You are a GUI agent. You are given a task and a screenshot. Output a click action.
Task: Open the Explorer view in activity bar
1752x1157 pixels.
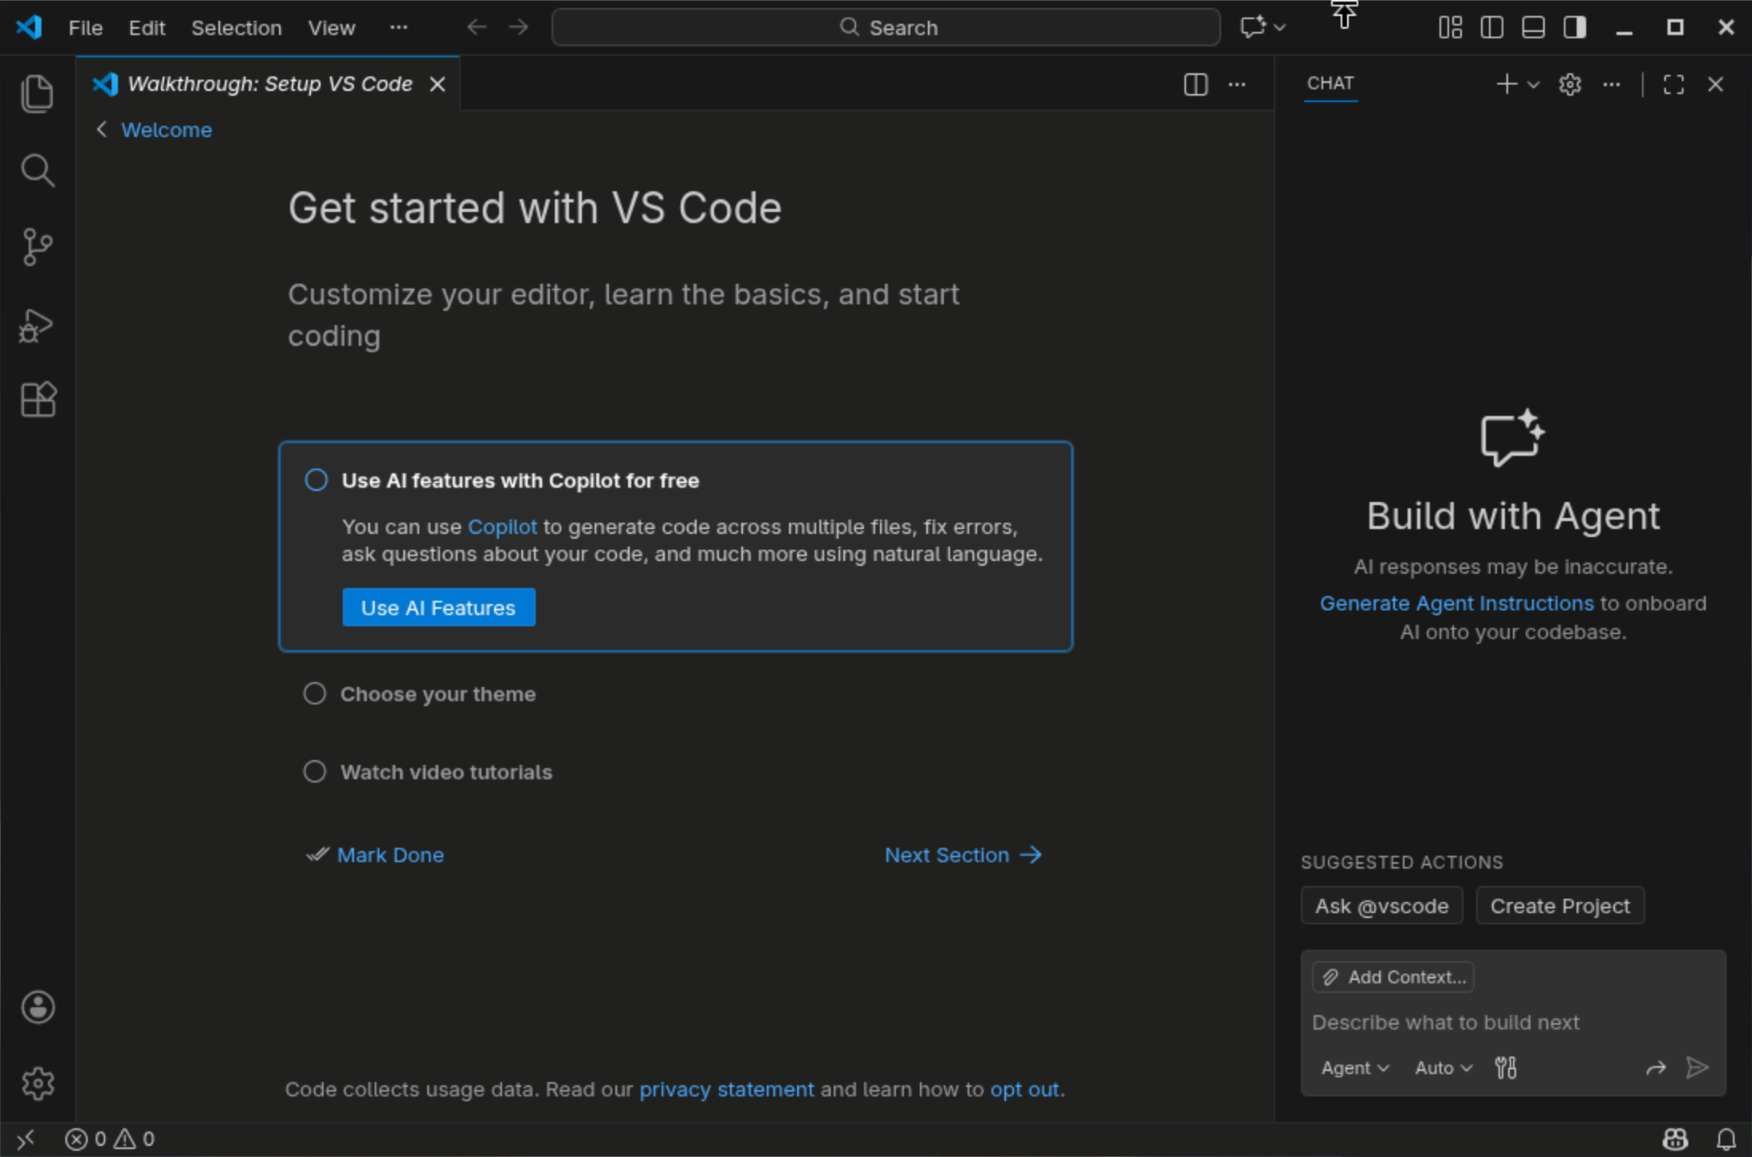coord(37,93)
